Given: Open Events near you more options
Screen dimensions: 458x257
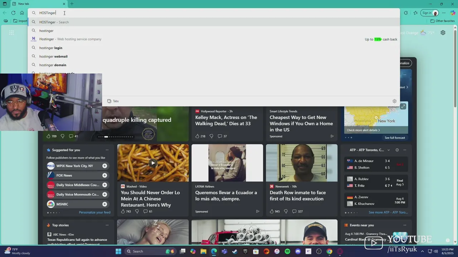Looking at the screenshot, I should point(405,225).
